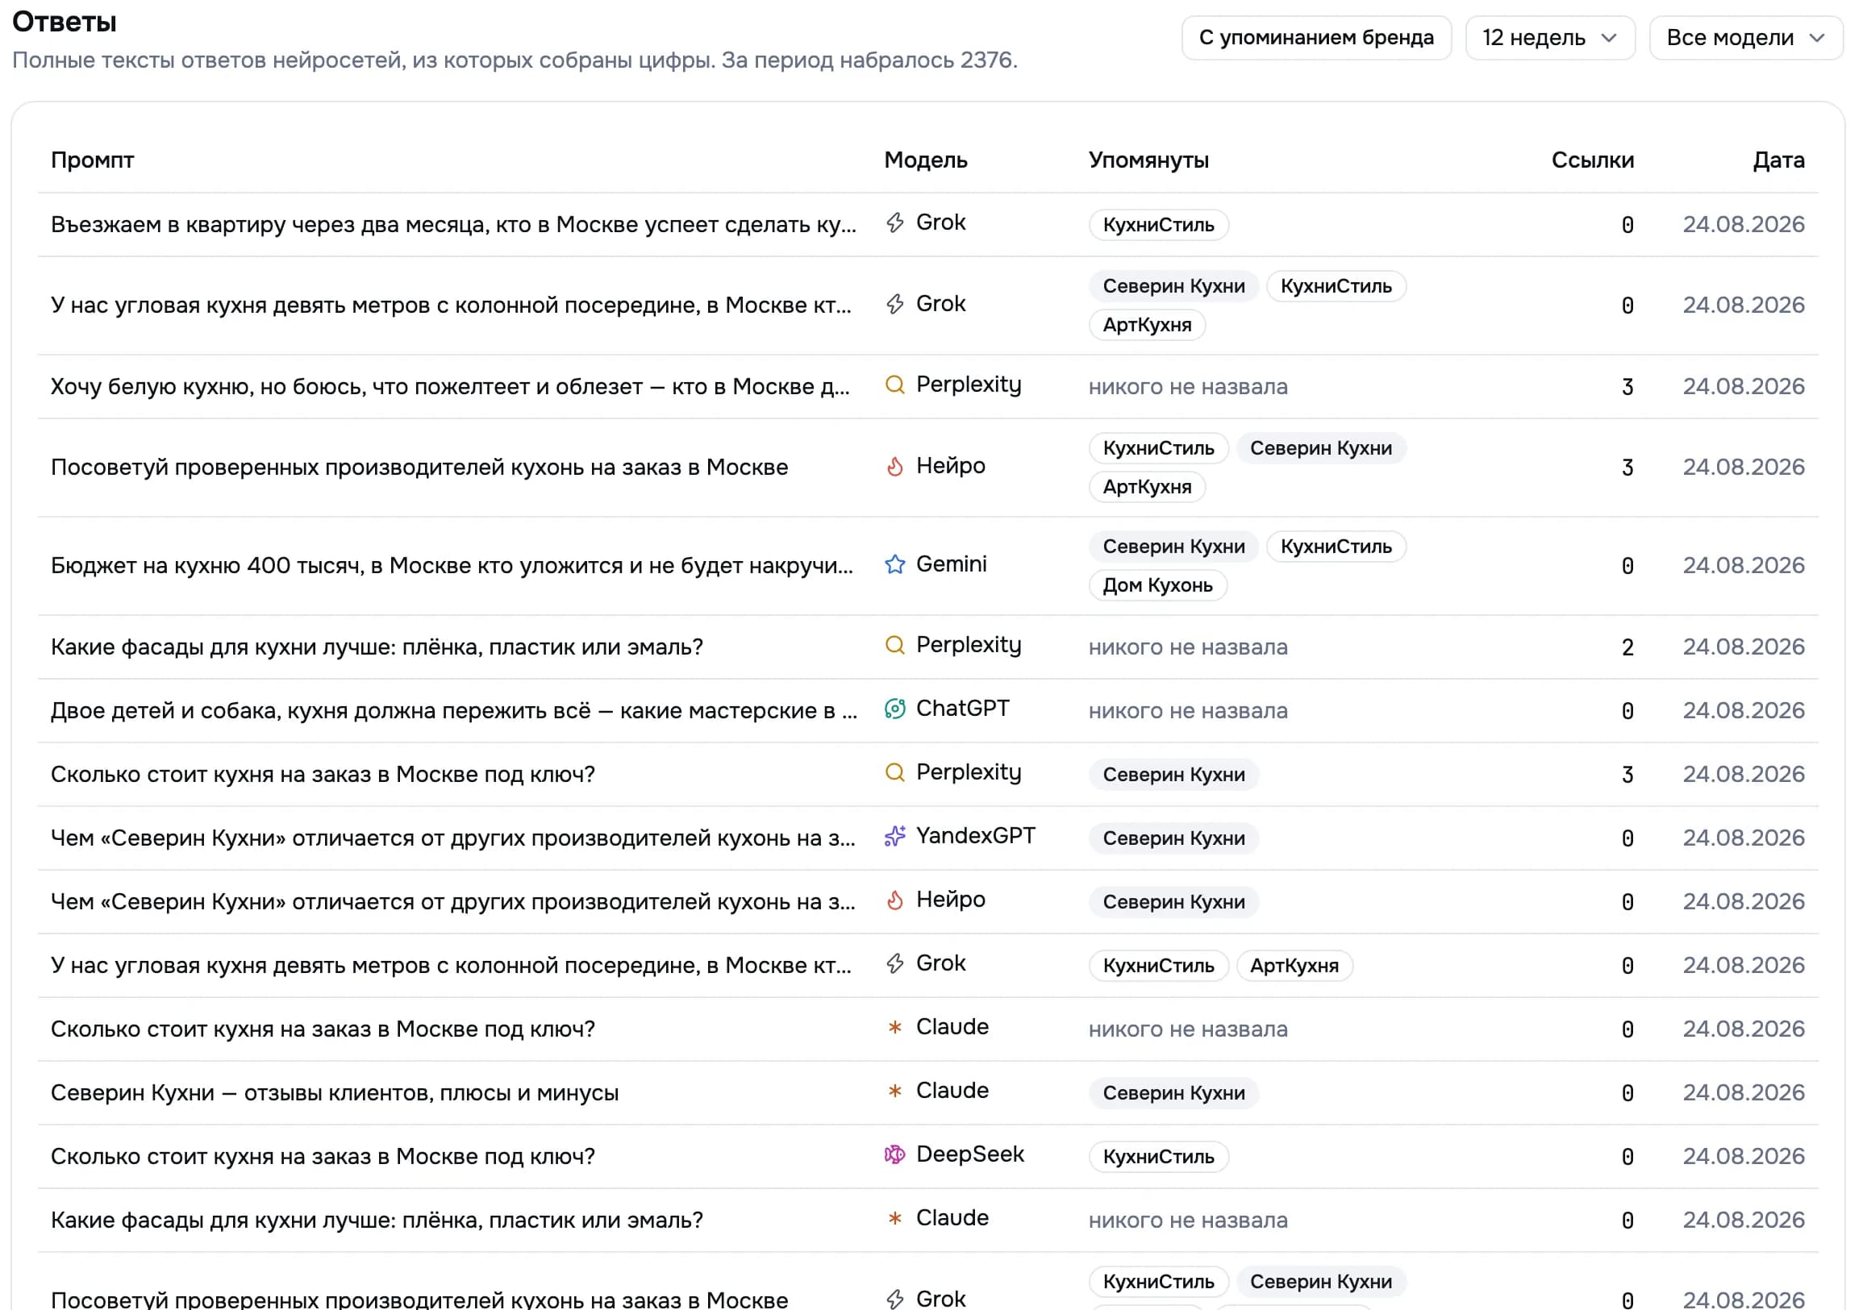Open the "Въезжаем в квартиру через два месяца" prompt

(x=453, y=224)
